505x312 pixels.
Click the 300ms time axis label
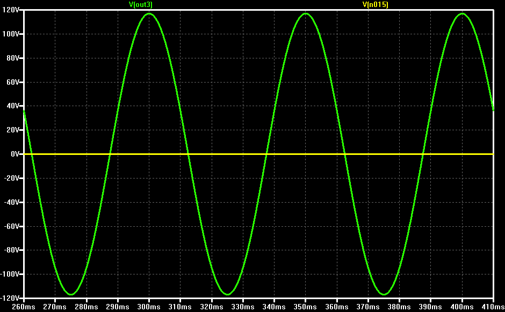pos(149,307)
